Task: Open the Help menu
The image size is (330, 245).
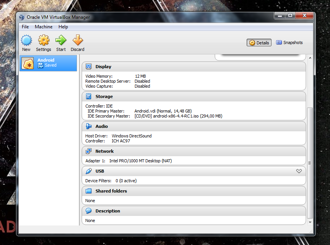Action: (63, 27)
